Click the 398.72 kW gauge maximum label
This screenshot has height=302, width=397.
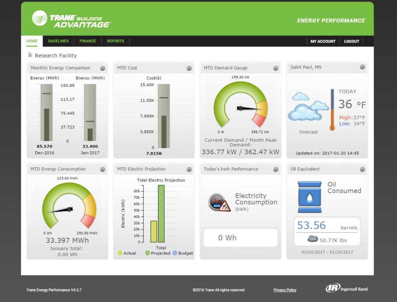[x=260, y=132]
